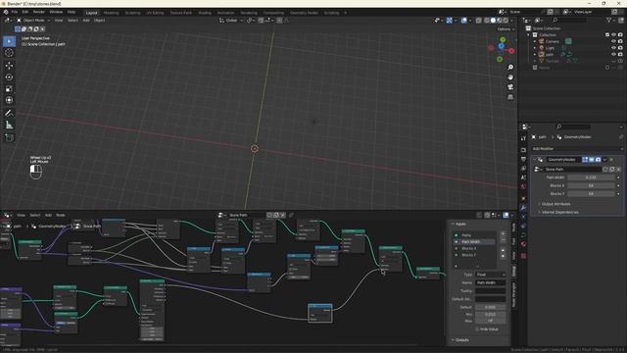Click the Default value field
627x353 pixels.
click(490, 307)
